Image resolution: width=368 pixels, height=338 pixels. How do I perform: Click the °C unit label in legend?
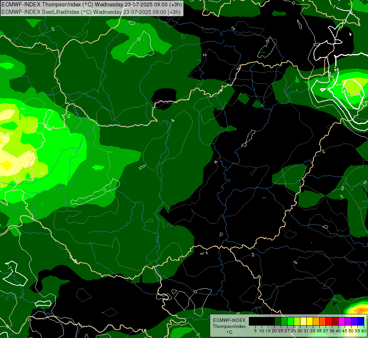point(229,332)
